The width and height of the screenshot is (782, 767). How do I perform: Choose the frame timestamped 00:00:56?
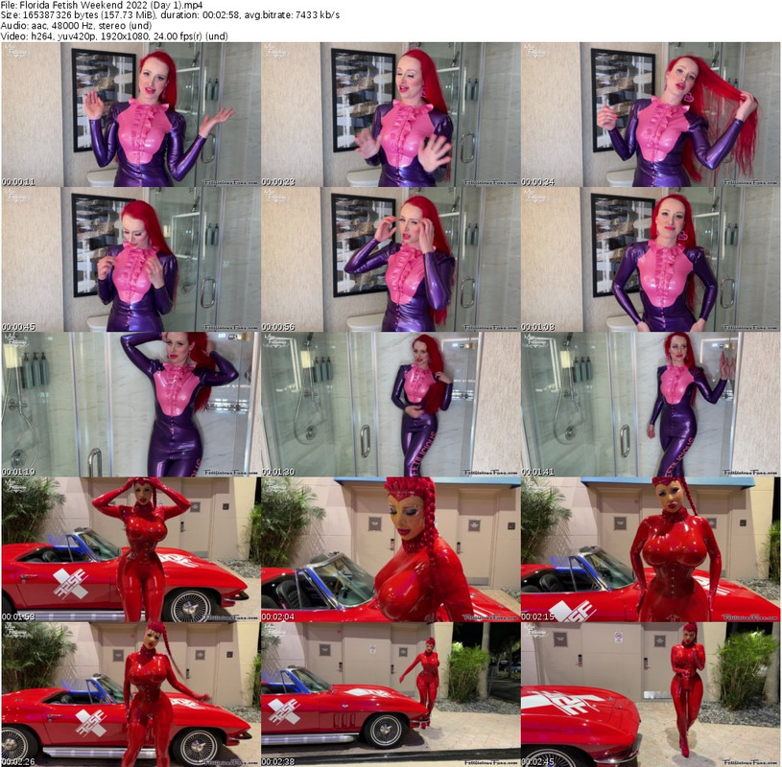point(391,259)
